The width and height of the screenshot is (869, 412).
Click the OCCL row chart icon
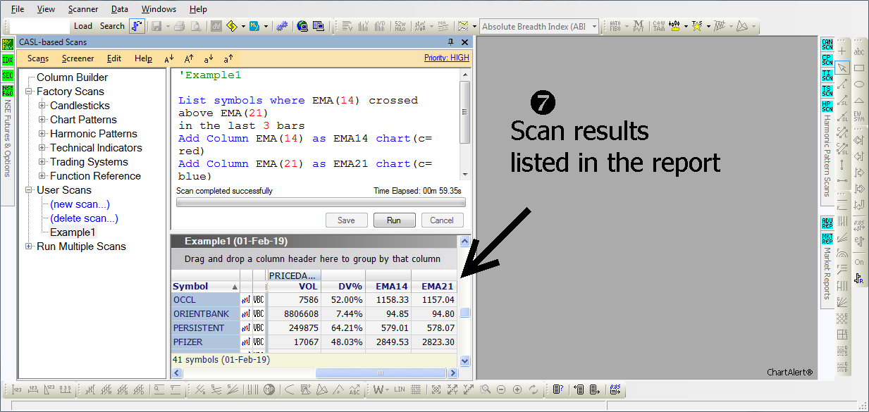pyautogui.click(x=246, y=300)
